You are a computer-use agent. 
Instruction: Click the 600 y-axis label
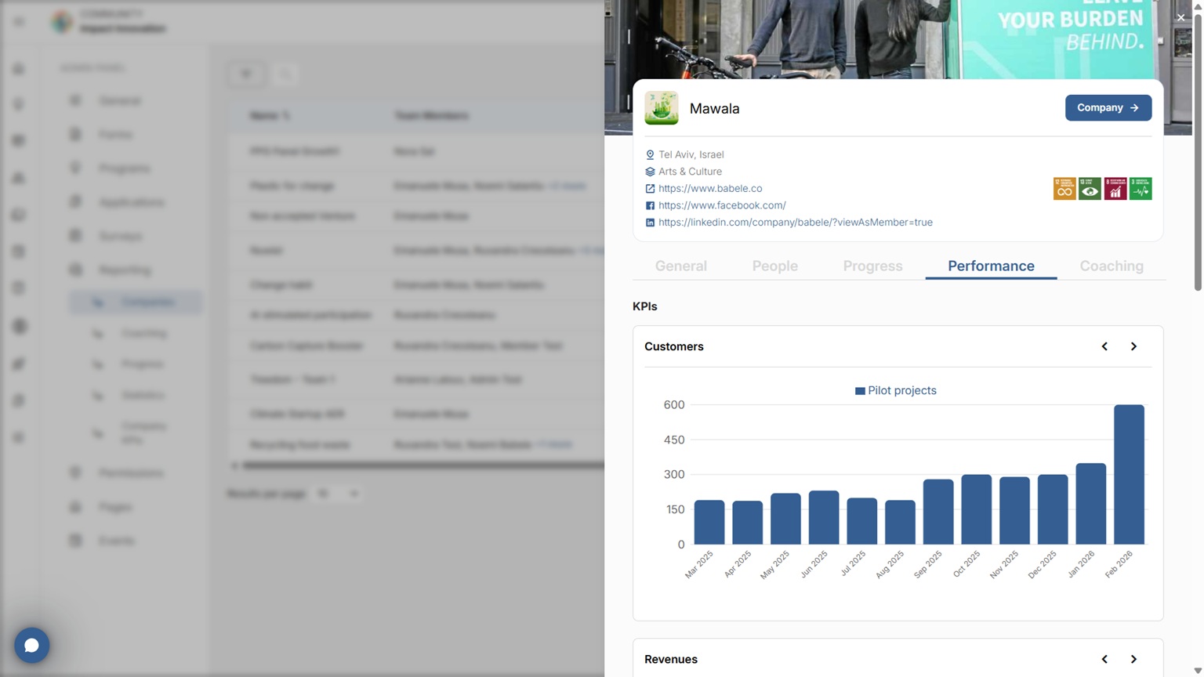[x=674, y=405]
